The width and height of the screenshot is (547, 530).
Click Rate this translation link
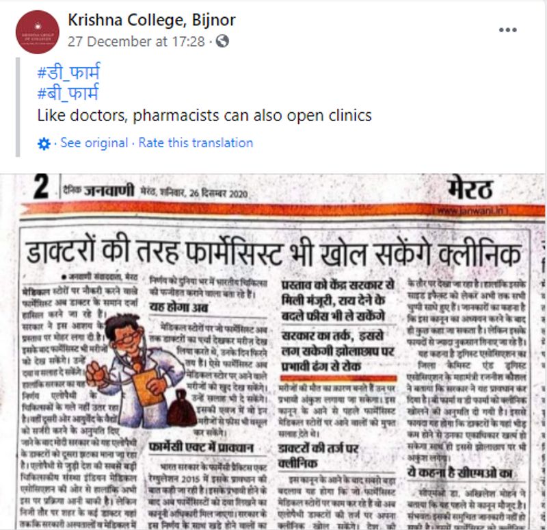click(196, 143)
